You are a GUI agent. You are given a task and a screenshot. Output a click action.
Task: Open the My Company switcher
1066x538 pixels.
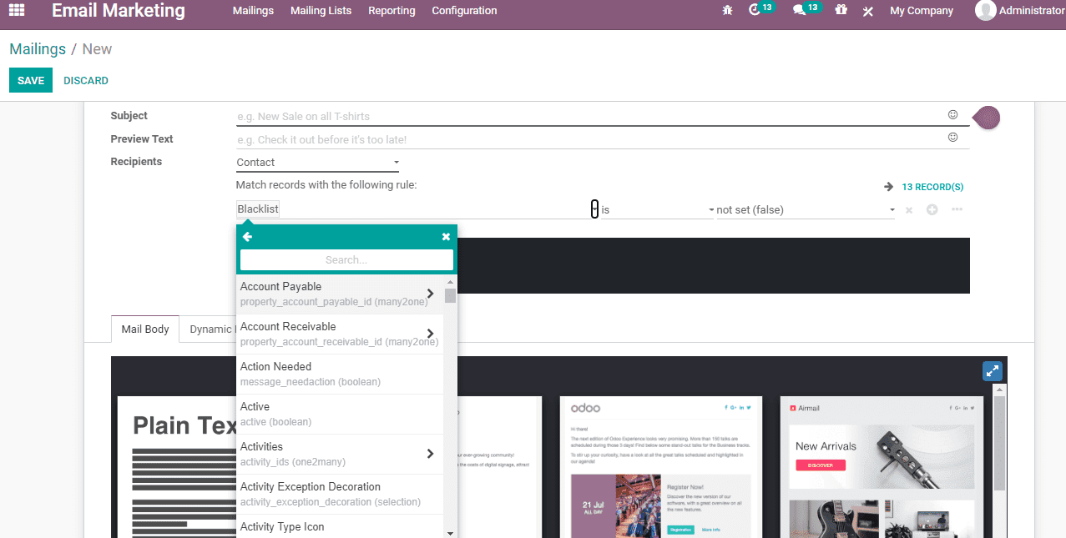[922, 11]
